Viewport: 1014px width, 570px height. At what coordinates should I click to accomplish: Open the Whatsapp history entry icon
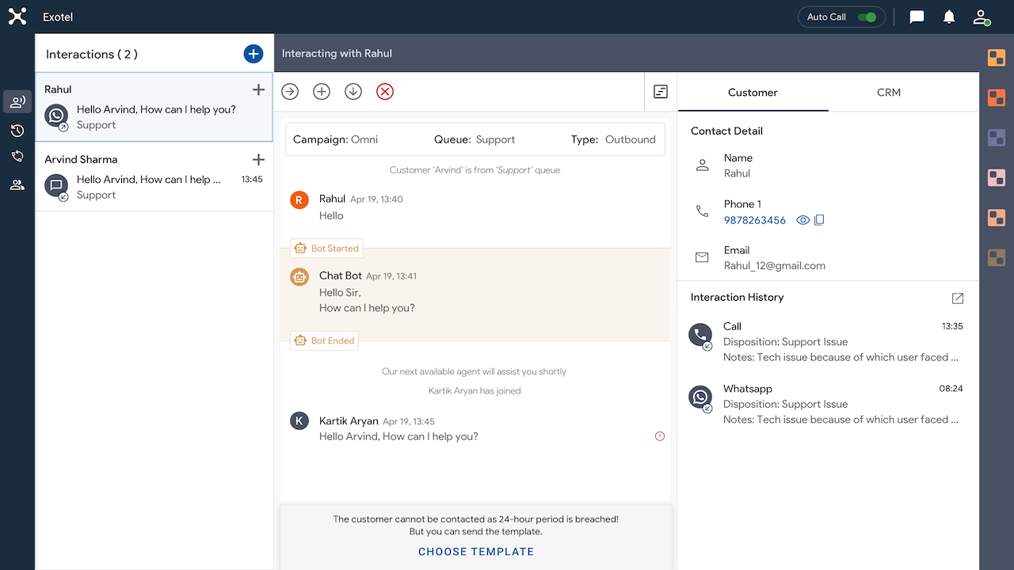[701, 399]
